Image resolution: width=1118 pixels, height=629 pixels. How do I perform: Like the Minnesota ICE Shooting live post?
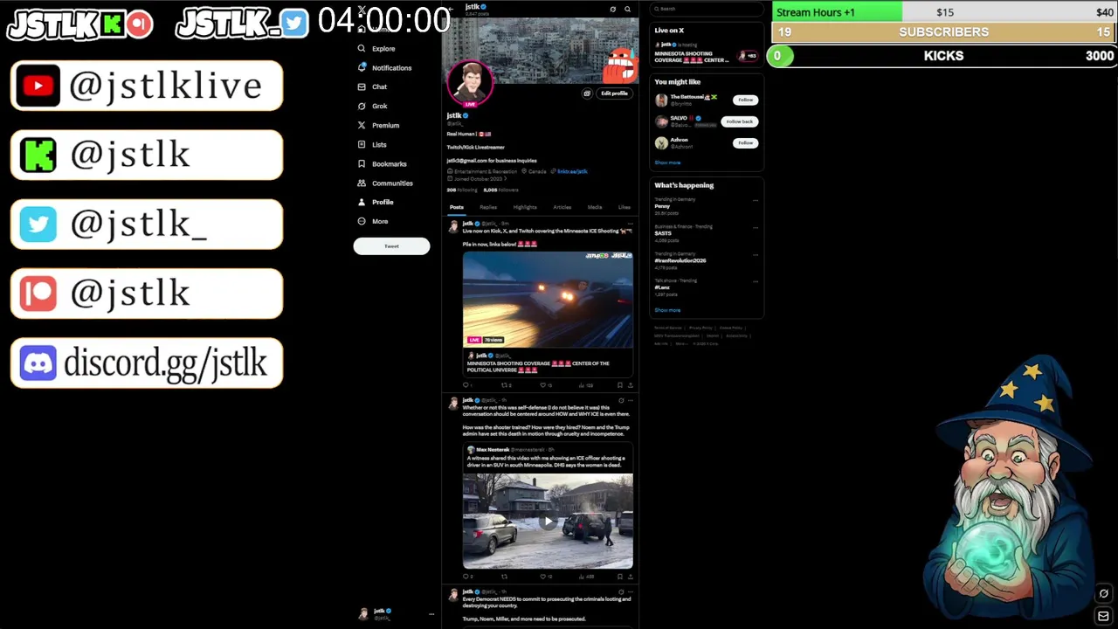coord(544,385)
